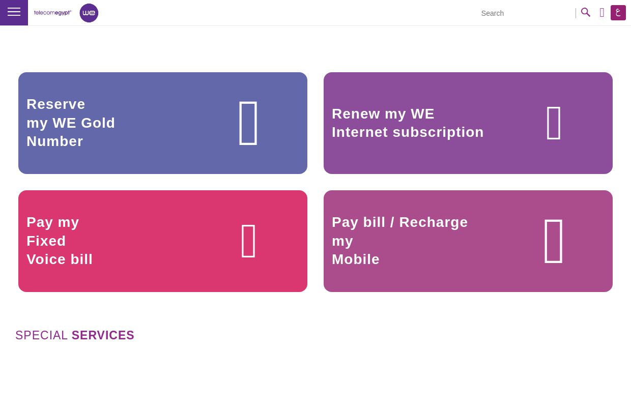
Task: Click the magnifying glass search icon
Action: coord(586,13)
